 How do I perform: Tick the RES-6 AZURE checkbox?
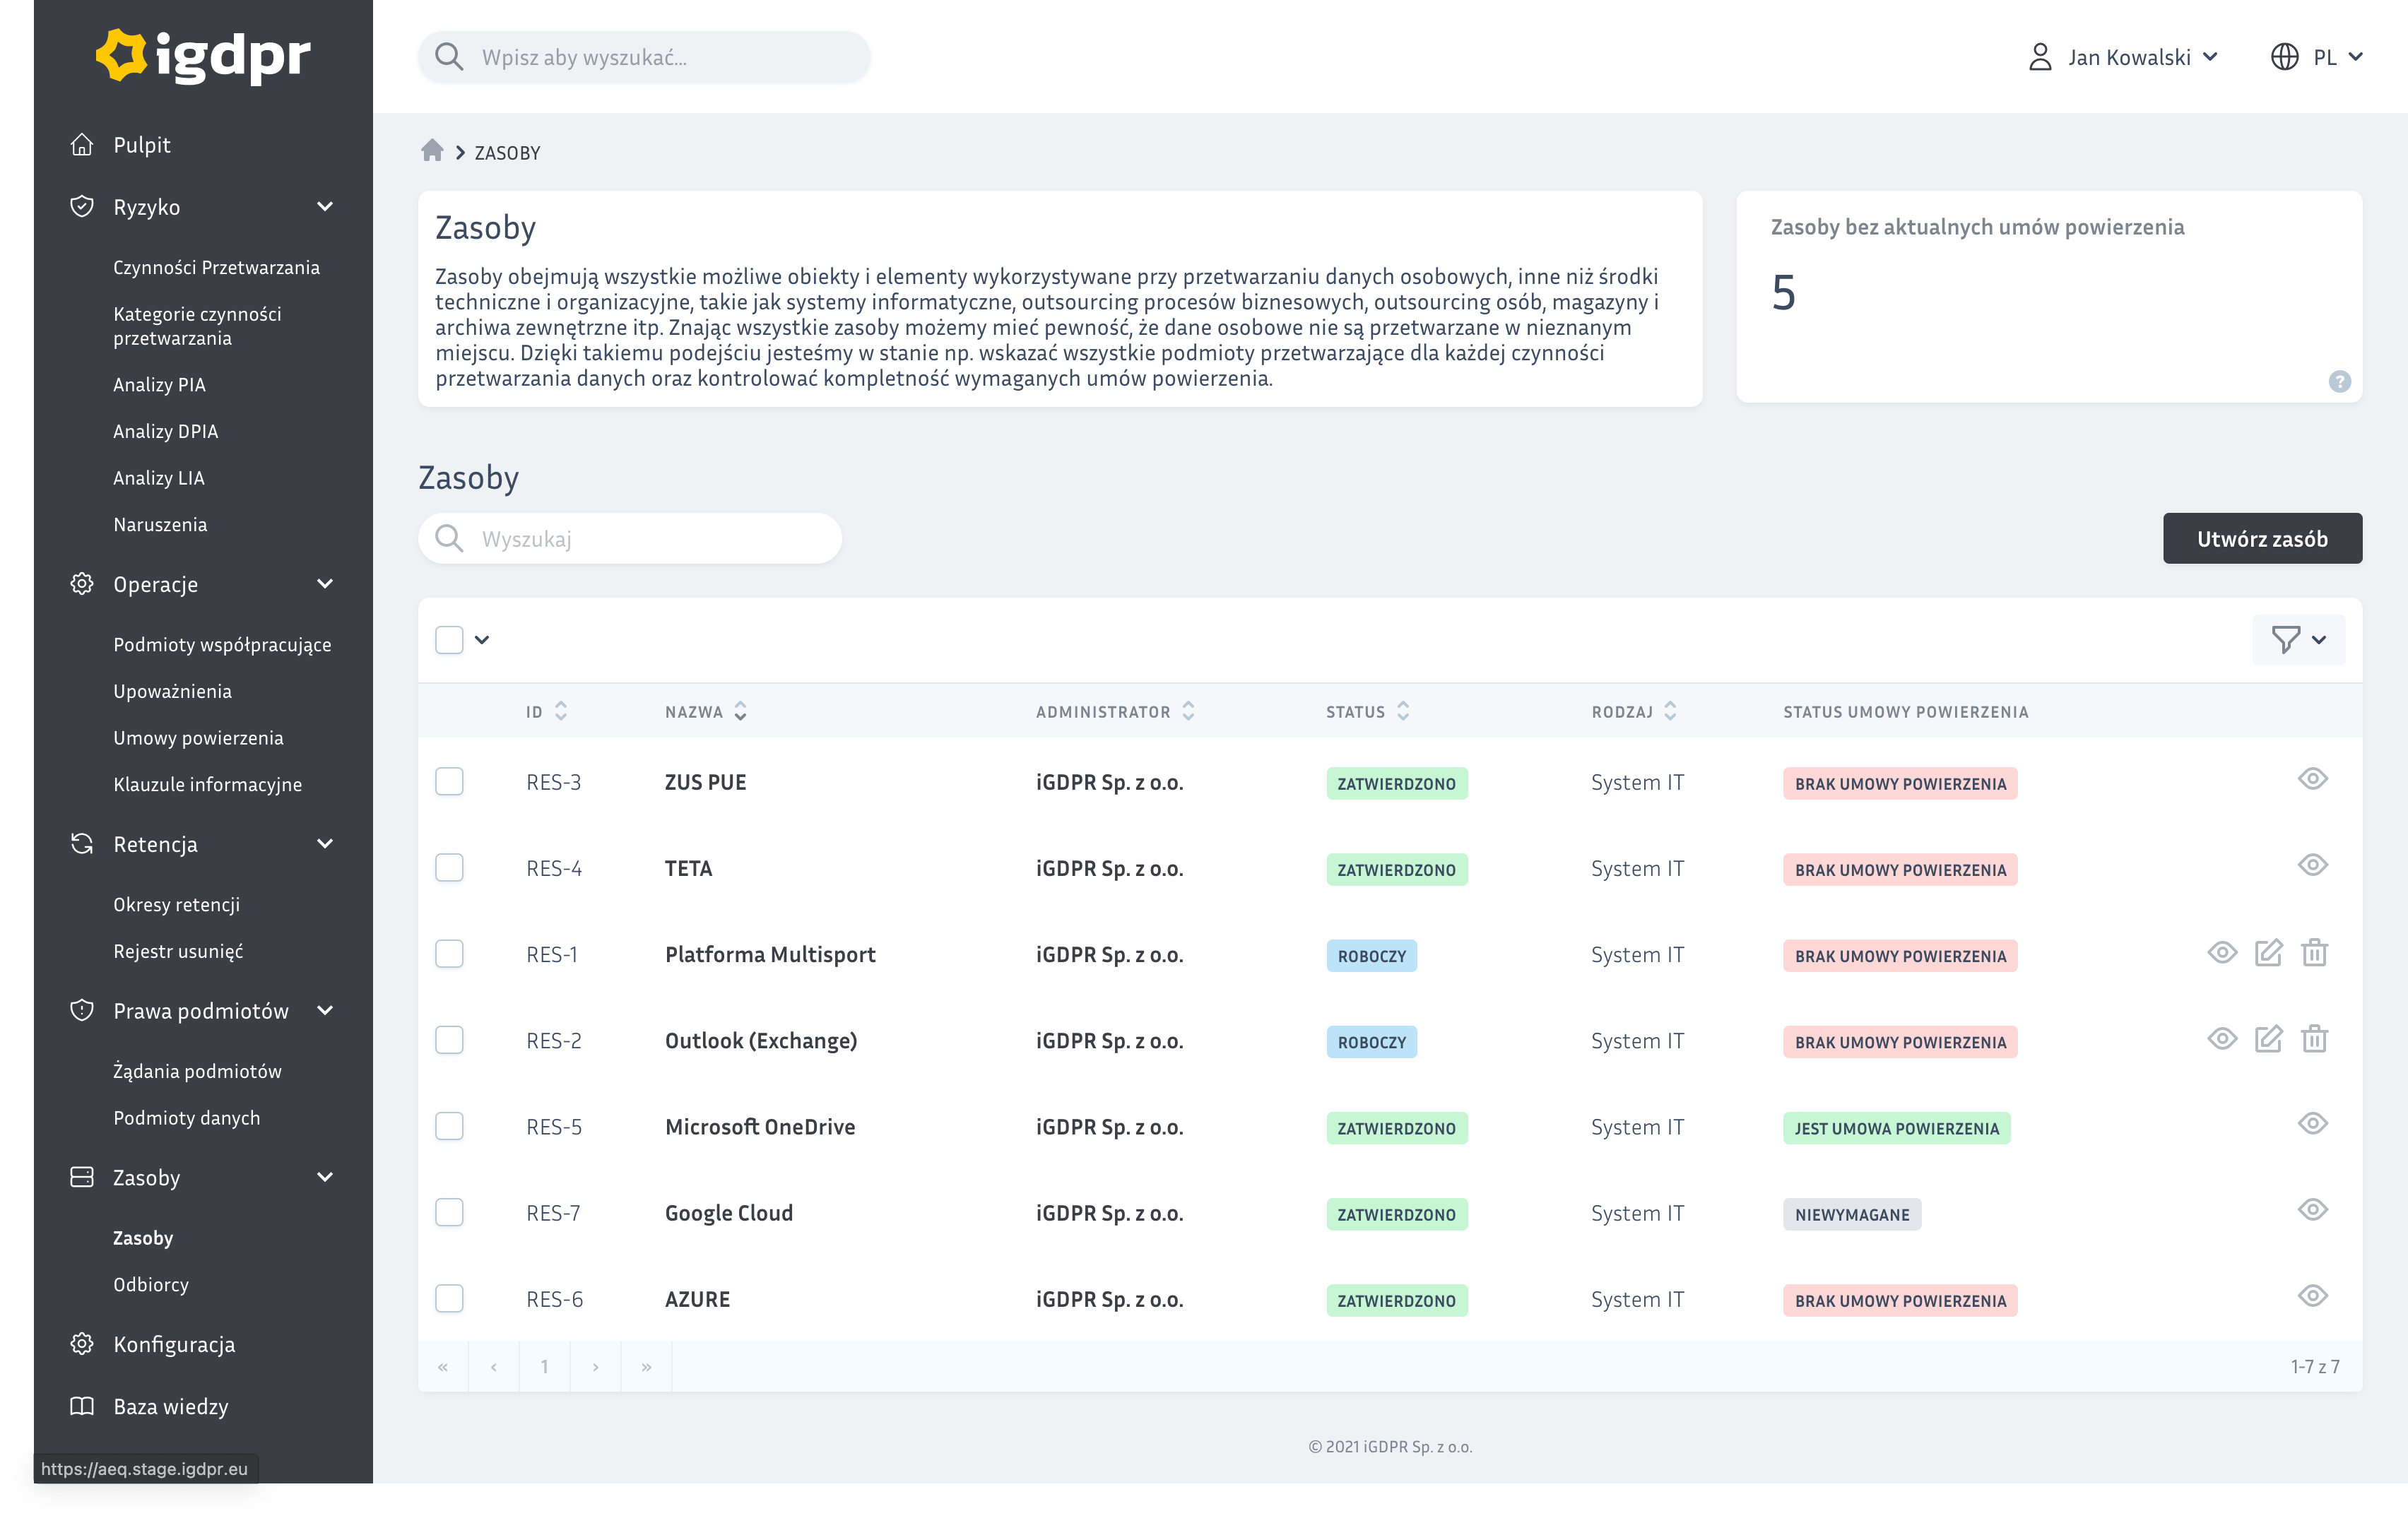[449, 1298]
